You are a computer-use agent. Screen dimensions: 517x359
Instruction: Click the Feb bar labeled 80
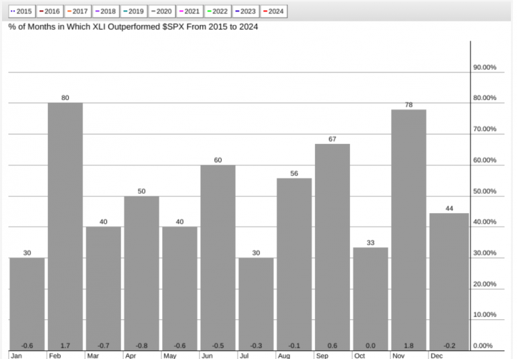65,227
